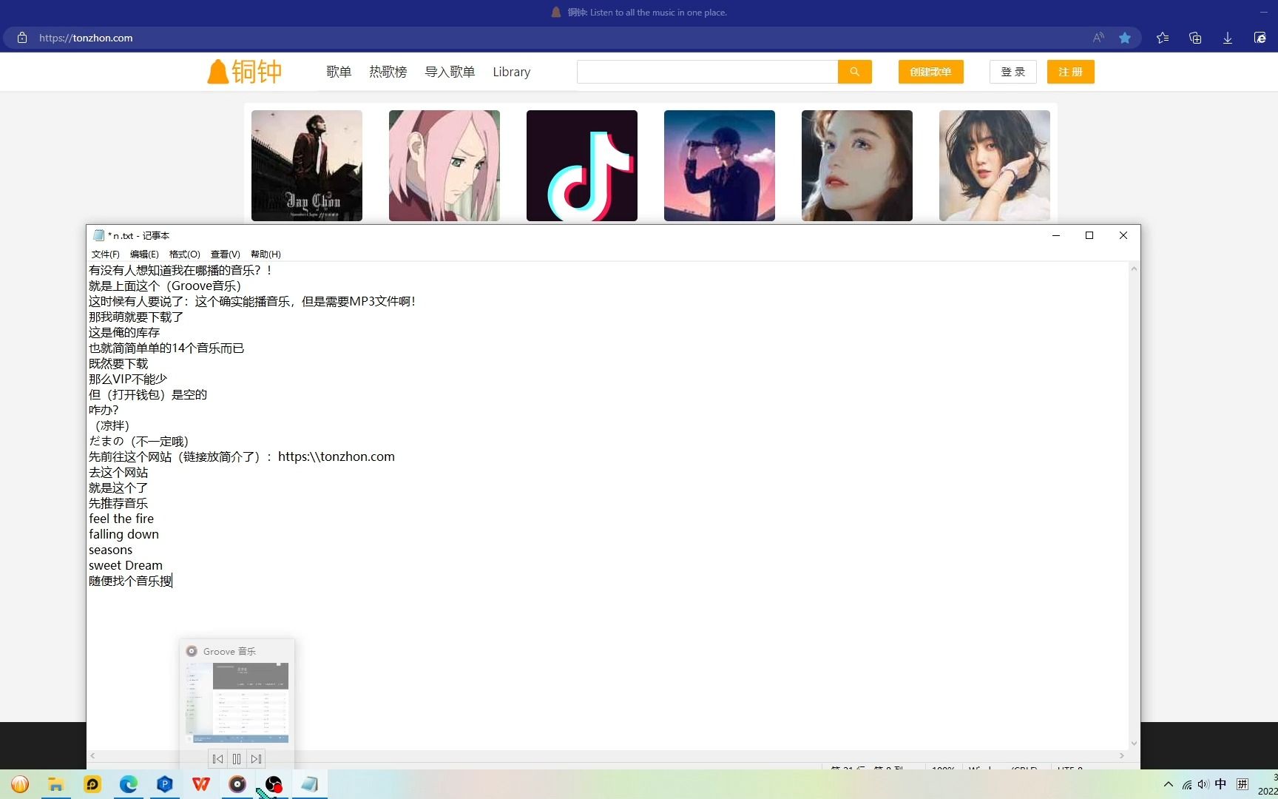1278x799 pixels.
Task: Open Groove Music from the taskbar
Action: click(237, 784)
